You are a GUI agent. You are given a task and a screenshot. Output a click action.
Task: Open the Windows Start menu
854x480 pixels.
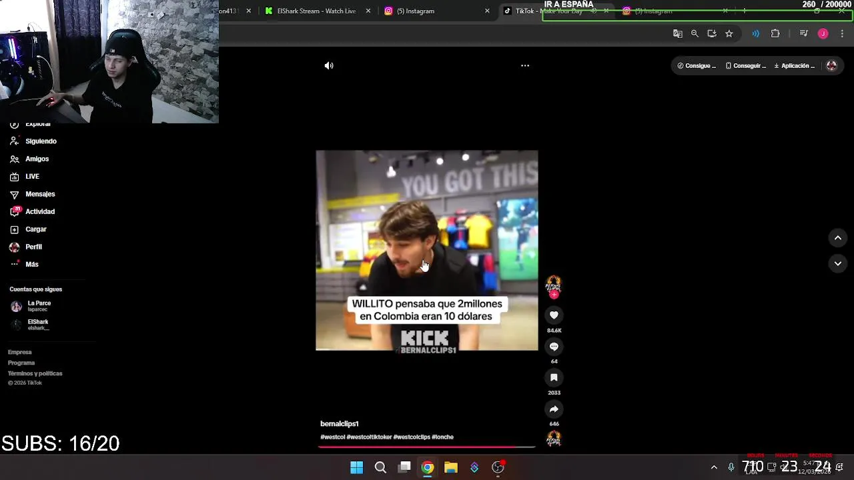point(357,467)
